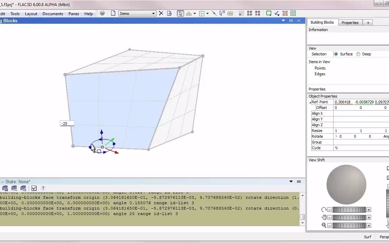Toggle the checkbox above the console output
The width and height of the screenshot is (389, 243).
coord(34,188)
